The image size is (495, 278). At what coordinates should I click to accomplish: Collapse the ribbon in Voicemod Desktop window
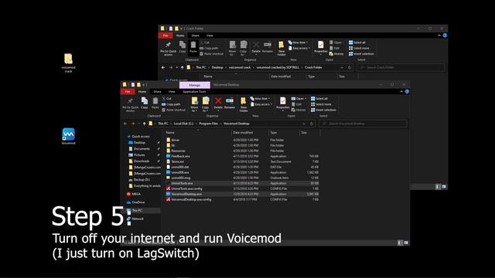click(401, 92)
